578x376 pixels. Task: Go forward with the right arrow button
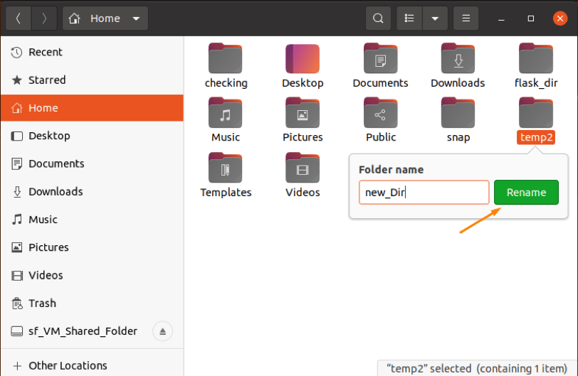44,18
